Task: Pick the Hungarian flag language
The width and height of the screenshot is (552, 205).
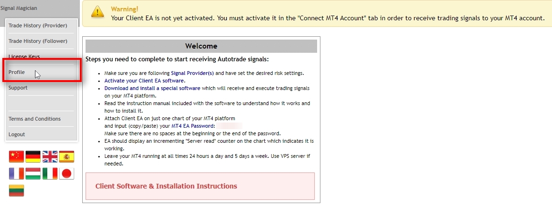Action: (x=33, y=173)
